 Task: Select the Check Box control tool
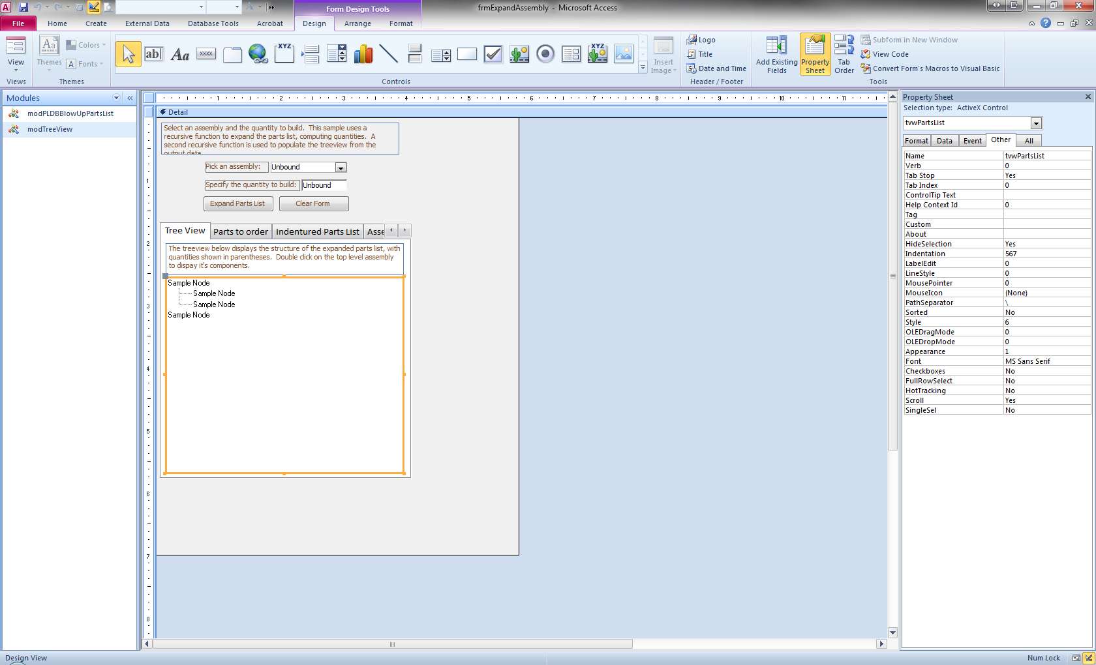pyautogui.click(x=493, y=54)
